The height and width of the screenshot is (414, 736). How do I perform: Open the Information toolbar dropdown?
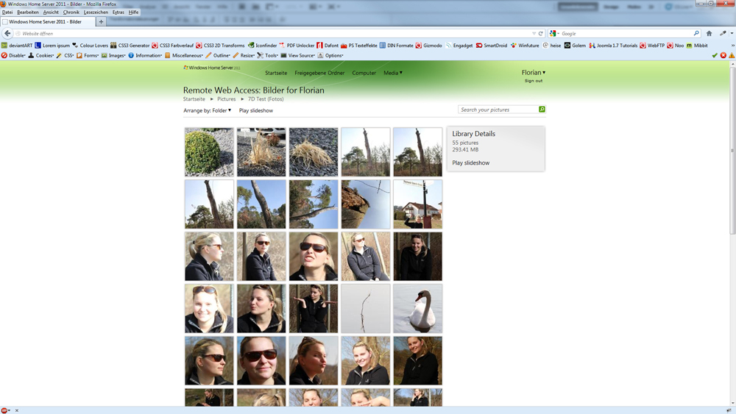coord(145,55)
